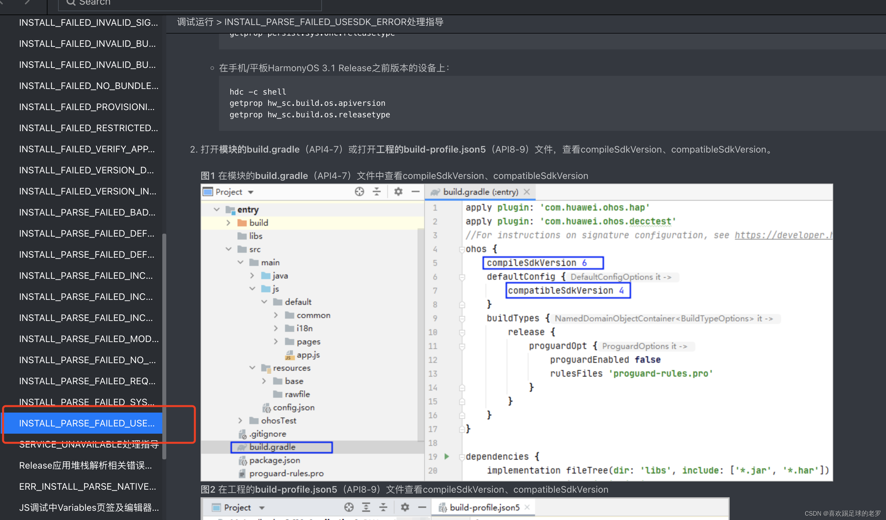Collapse the src folder
The height and width of the screenshot is (520, 886).
pos(229,249)
